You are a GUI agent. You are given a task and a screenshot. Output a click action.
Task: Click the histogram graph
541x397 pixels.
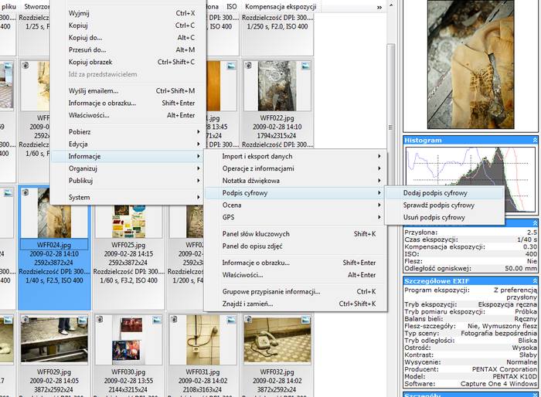point(471,179)
